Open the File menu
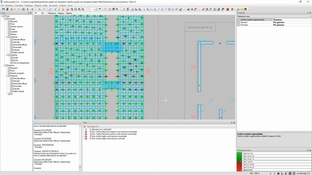This screenshot has width=312, height=175. point(2,5)
